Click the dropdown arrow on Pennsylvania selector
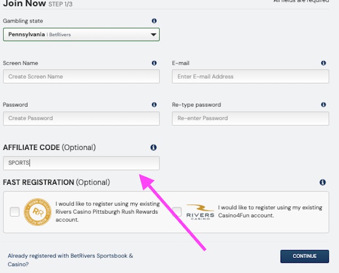 153,35
